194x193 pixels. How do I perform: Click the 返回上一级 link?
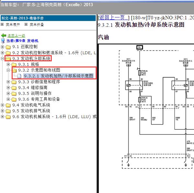(x=16, y=36)
